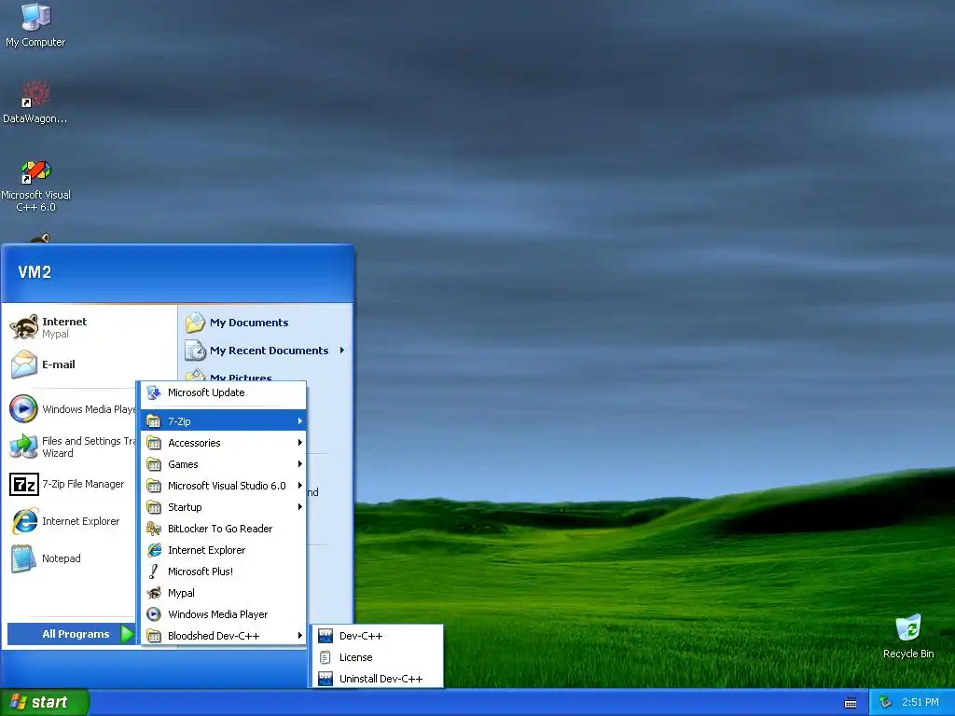The height and width of the screenshot is (716, 955).
Task: Select the Recycle Bin desktop icon
Action: click(908, 627)
